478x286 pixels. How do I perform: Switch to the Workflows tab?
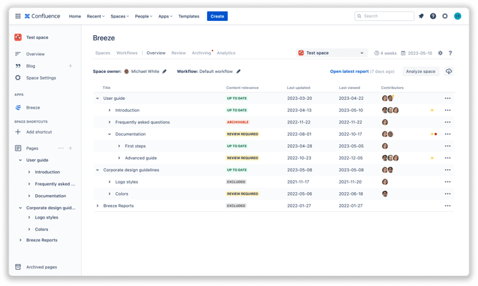coord(126,53)
